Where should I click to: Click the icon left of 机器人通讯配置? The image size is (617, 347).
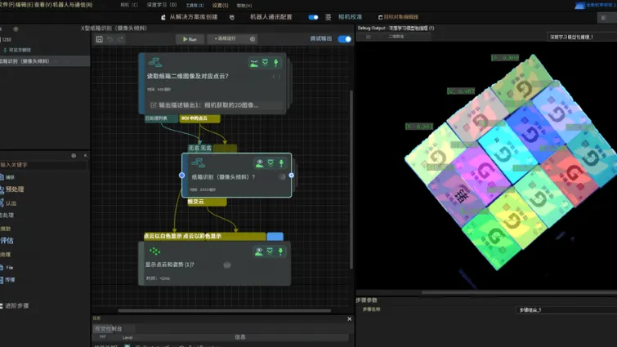tap(232, 17)
